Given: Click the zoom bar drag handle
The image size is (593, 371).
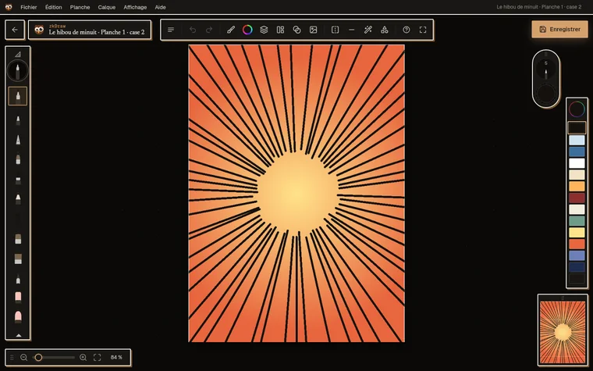Looking at the screenshot, I should point(12,358).
